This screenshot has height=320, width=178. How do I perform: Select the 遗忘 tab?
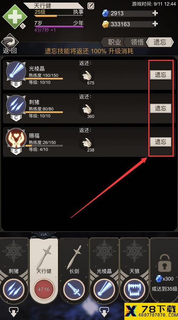click(160, 42)
